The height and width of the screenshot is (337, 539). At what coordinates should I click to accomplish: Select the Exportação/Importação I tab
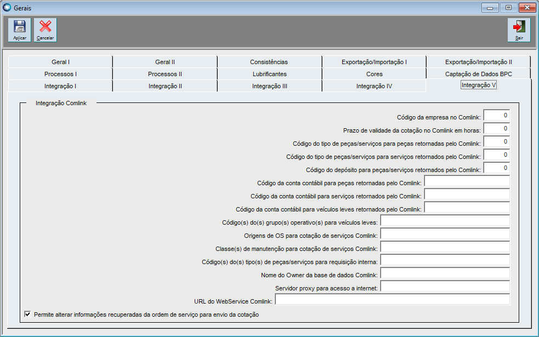pos(374,62)
